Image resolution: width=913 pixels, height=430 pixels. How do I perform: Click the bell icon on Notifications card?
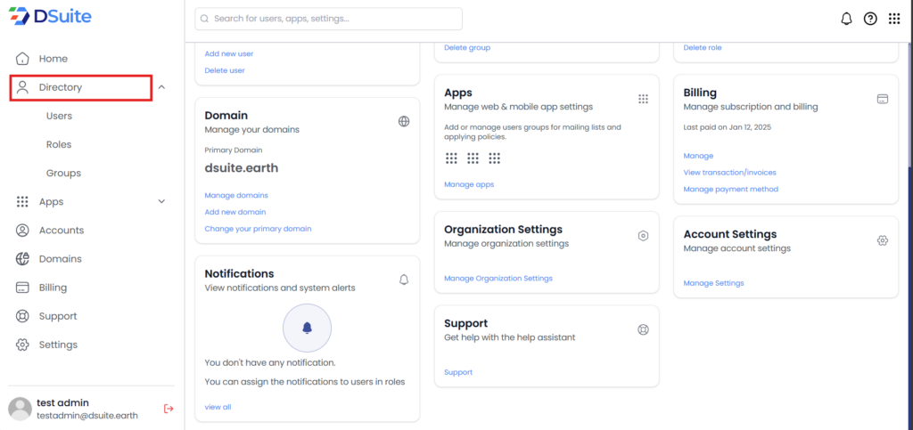[x=404, y=280]
